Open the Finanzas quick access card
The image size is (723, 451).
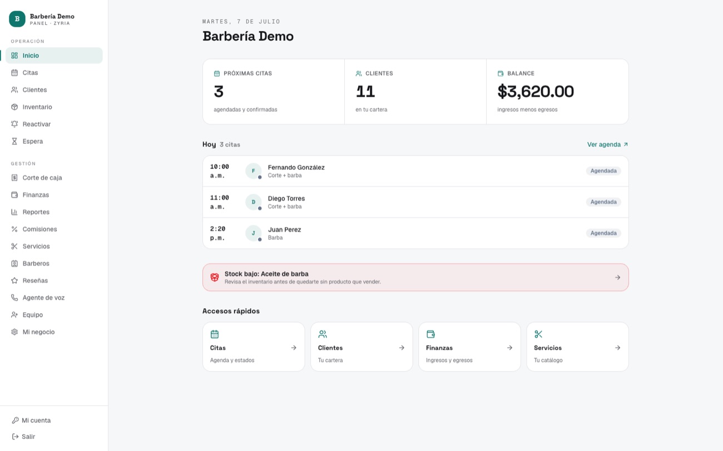469,347
